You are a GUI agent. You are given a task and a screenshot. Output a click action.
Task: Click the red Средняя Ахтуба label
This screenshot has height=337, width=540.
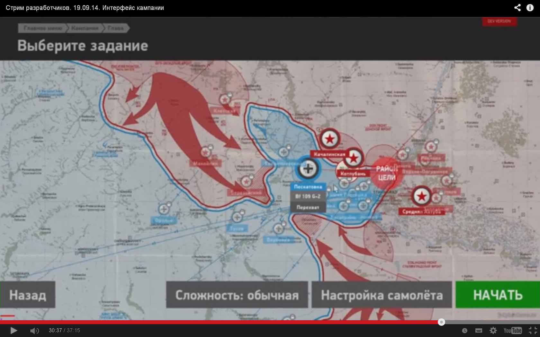[x=421, y=212]
